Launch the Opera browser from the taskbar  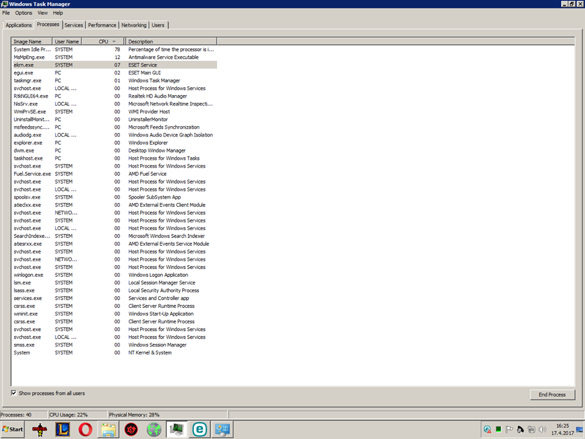tap(85, 429)
